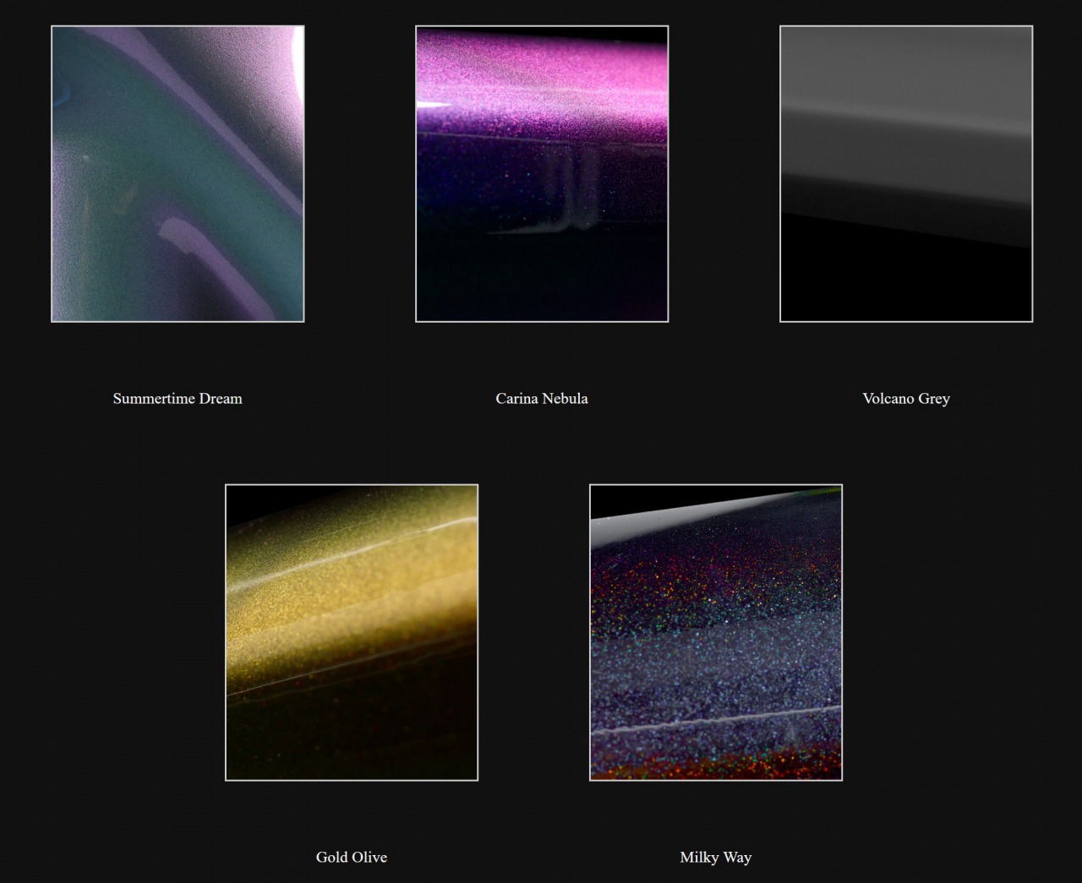
Task: Open the Summertime Dream paint thumbnail
Action: [x=178, y=174]
